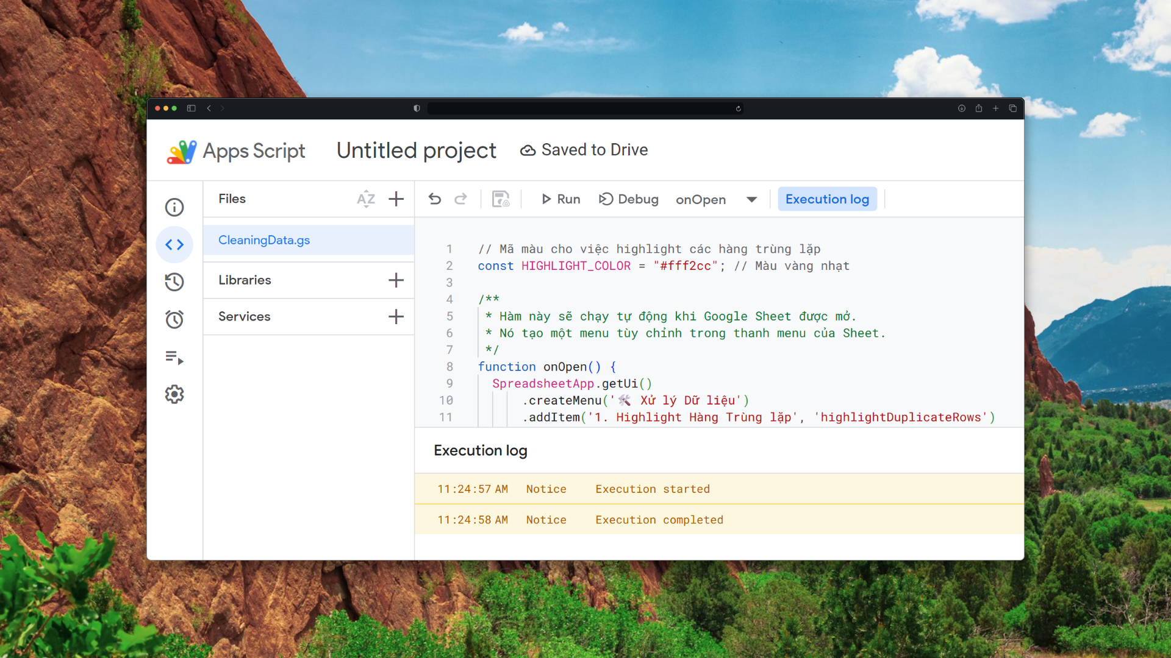Image resolution: width=1171 pixels, height=658 pixels.
Task: Click the Debug button
Action: click(629, 199)
